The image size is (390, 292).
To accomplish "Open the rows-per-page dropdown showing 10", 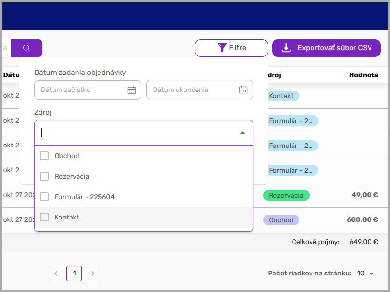I will tap(364, 273).
